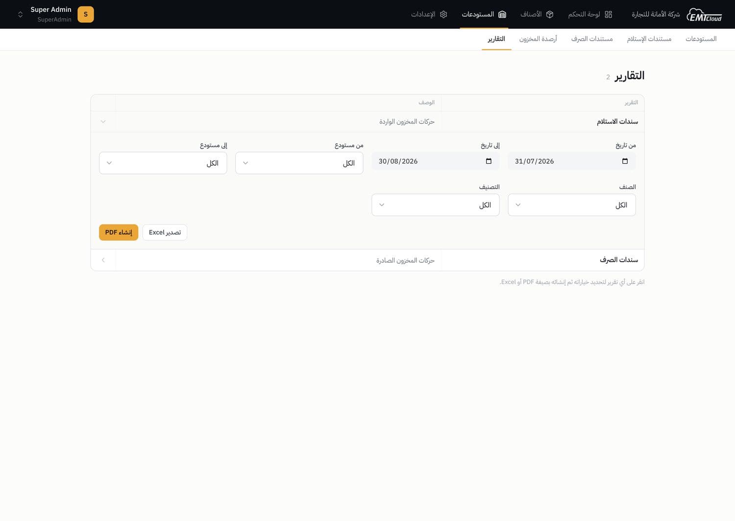Open the التصنيف dropdown

435,205
